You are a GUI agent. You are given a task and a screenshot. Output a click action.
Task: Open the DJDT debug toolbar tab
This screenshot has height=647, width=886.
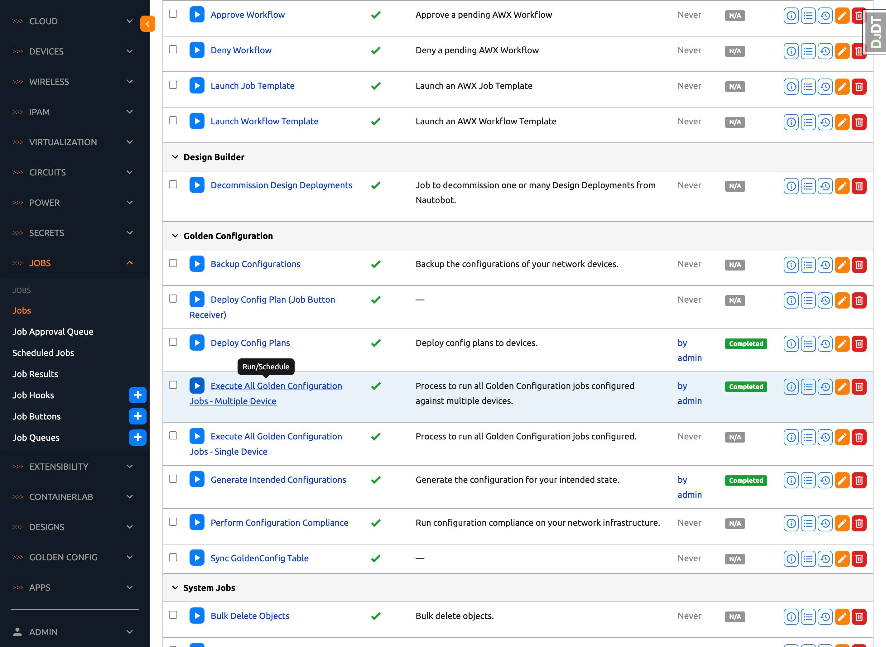click(875, 31)
